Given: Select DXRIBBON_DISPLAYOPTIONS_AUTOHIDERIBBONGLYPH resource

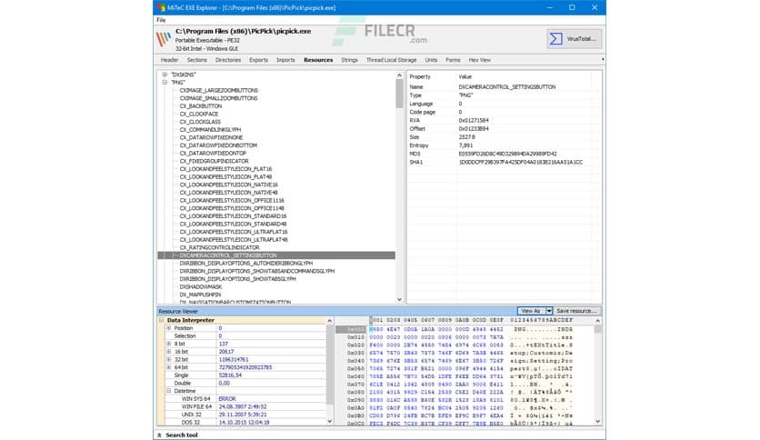Looking at the screenshot, I should [x=245, y=263].
